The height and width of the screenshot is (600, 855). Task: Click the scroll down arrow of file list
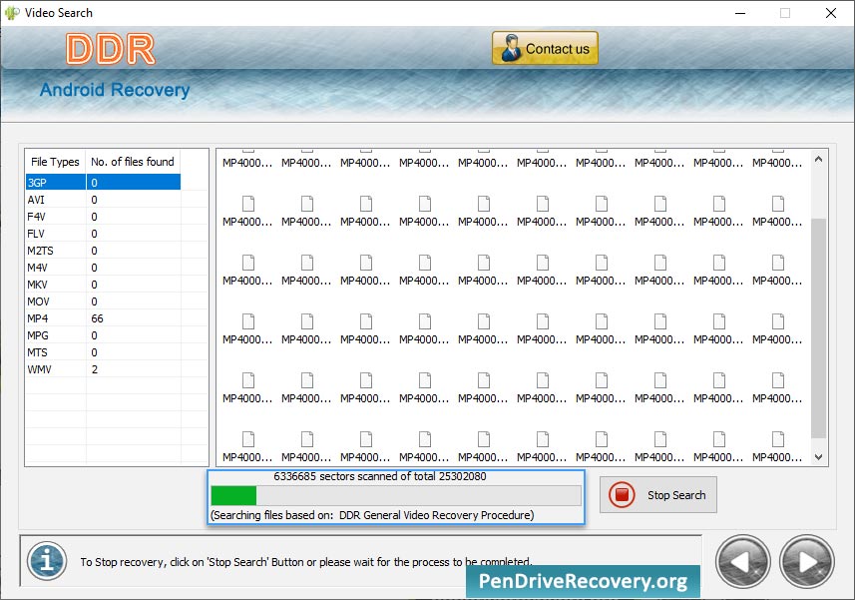pos(818,457)
